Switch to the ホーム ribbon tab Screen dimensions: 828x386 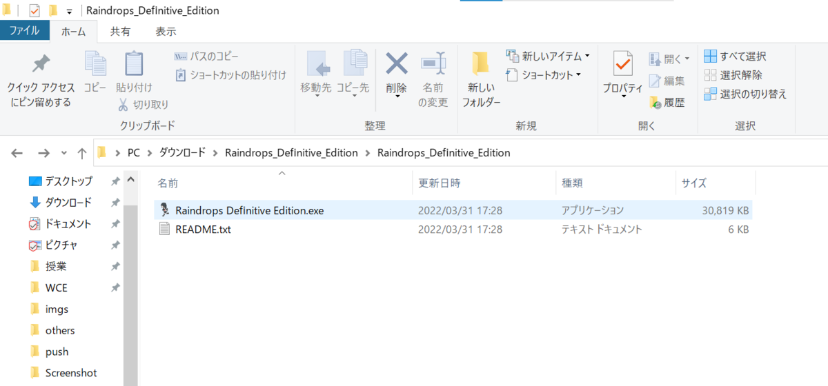point(74,31)
